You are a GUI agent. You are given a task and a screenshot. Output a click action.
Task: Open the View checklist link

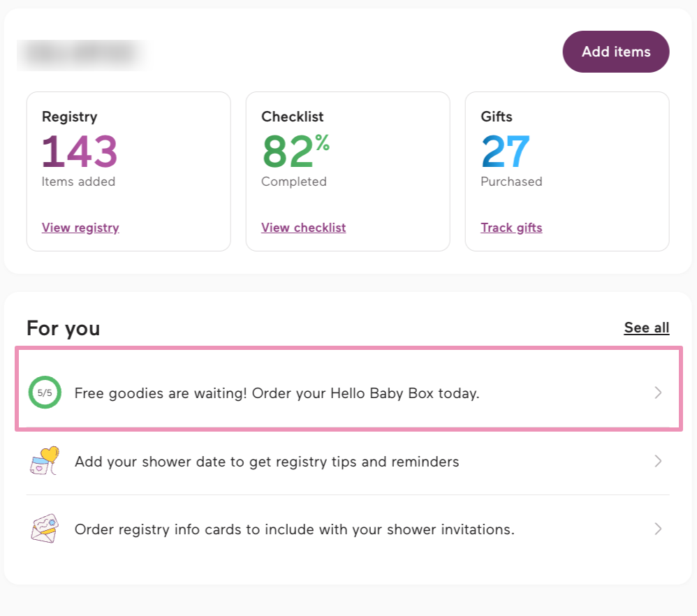coord(303,228)
